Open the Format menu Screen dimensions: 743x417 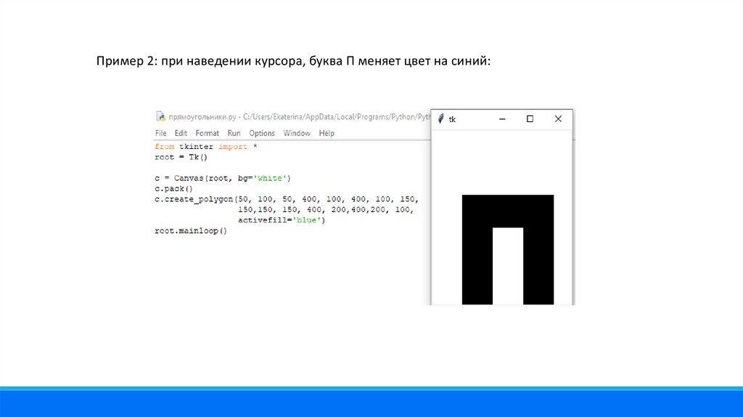(x=207, y=134)
